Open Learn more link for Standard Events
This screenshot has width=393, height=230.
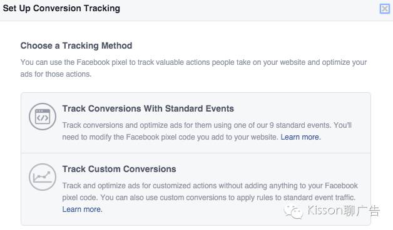click(300, 137)
